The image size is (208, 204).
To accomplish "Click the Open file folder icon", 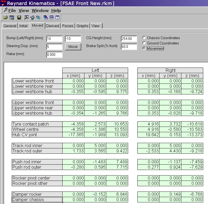I will click(x=6, y=18).
